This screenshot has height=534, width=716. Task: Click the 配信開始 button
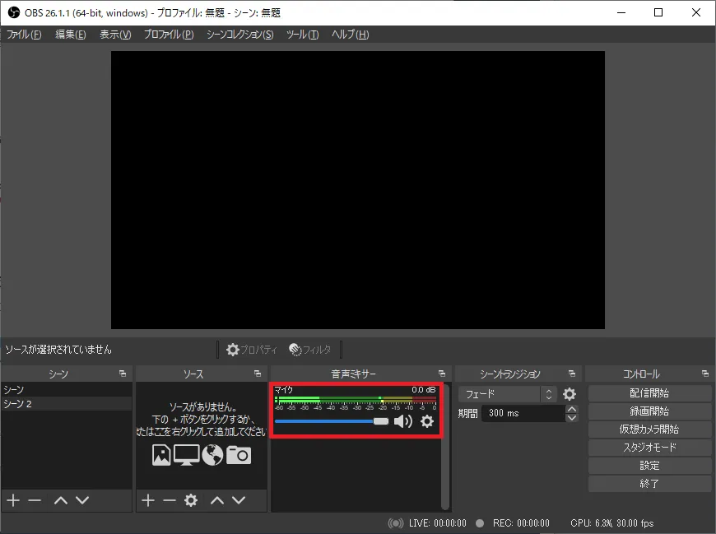(x=649, y=393)
